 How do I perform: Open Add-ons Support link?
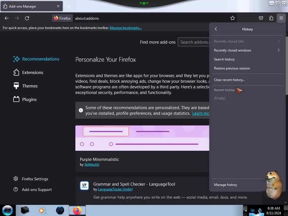click(x=33, y=190)
